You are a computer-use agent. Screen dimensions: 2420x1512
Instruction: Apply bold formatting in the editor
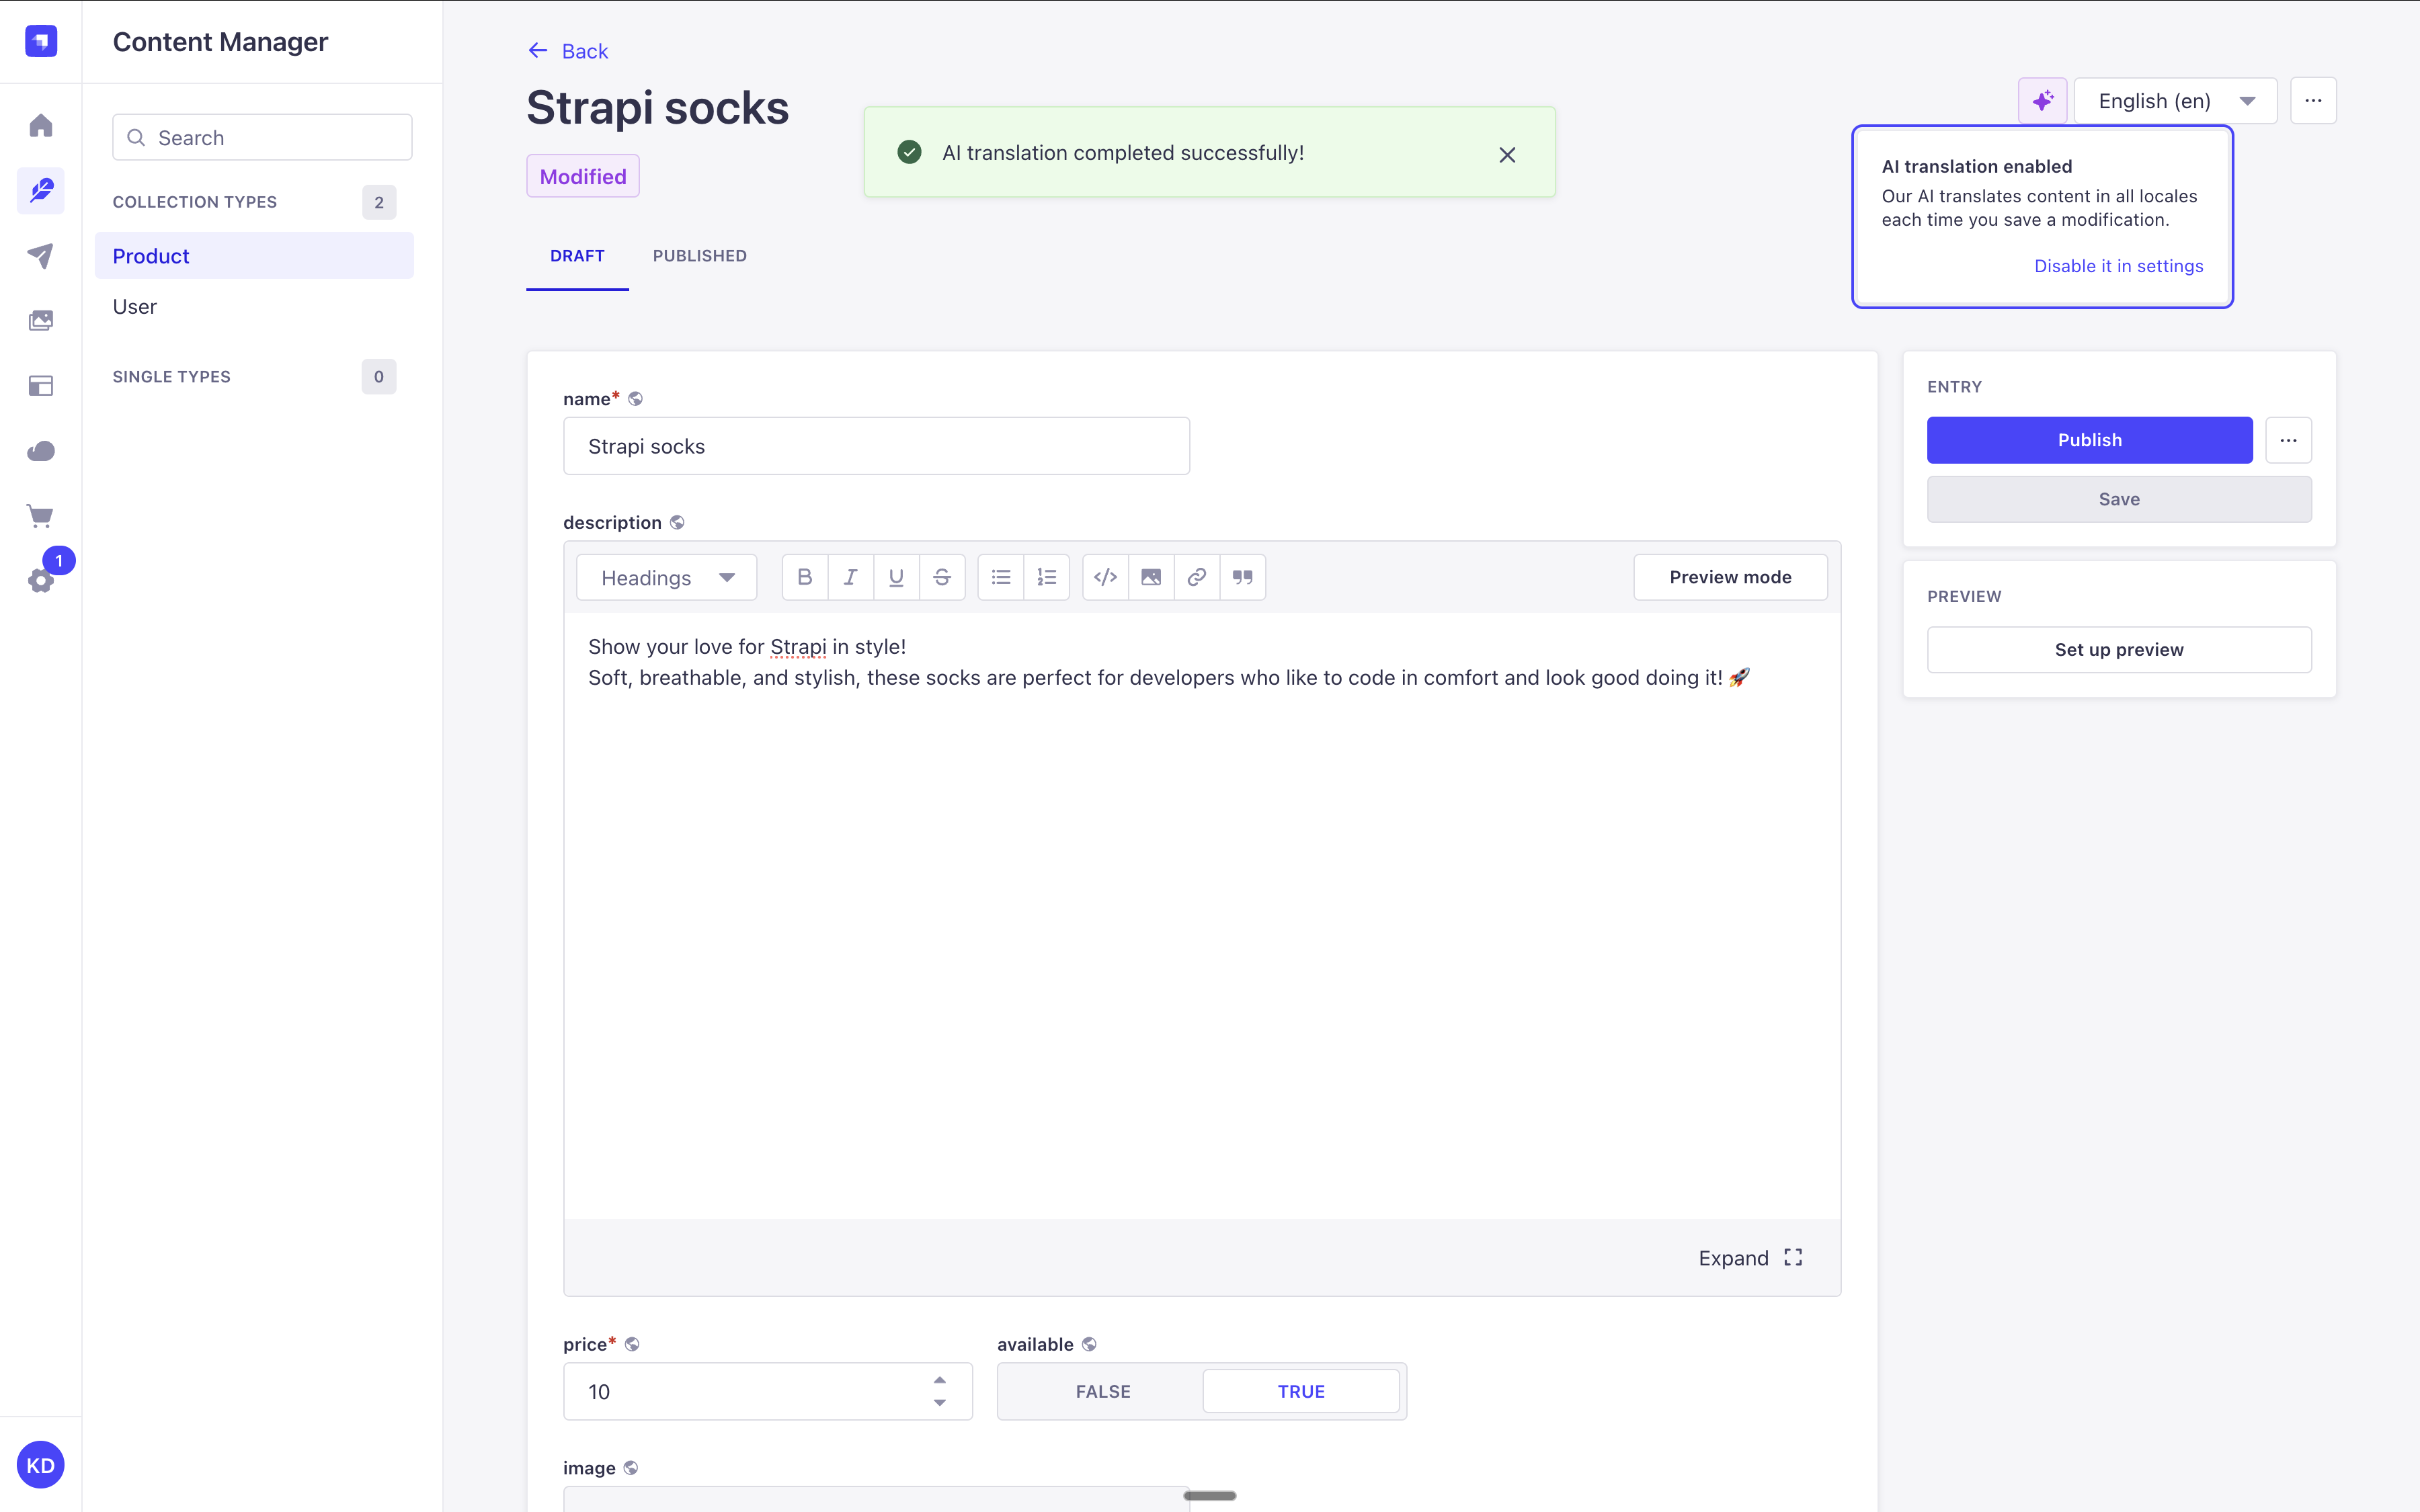pyautogui.click(x=804, y=577)
